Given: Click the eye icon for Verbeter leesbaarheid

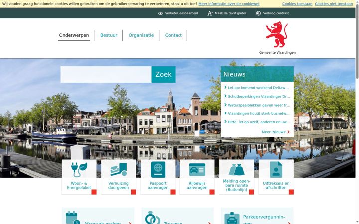Looking at the screenshot, I should (160, 13).
